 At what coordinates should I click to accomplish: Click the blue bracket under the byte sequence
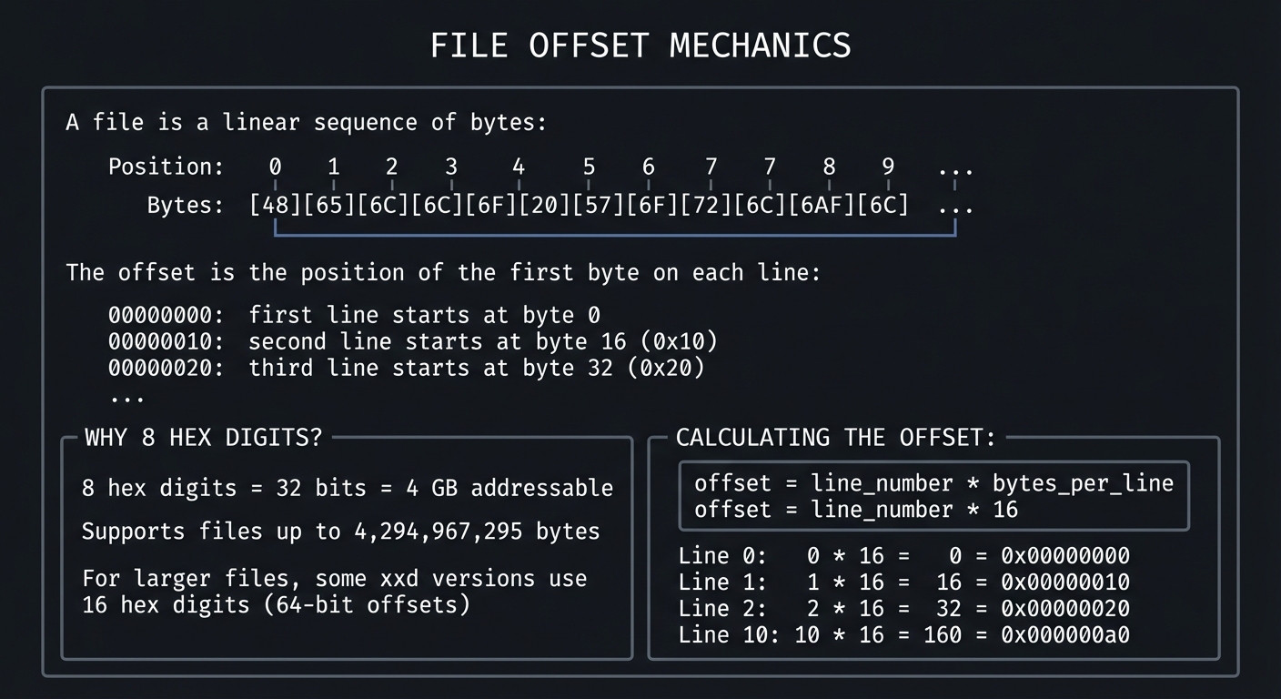pos(615,233)
